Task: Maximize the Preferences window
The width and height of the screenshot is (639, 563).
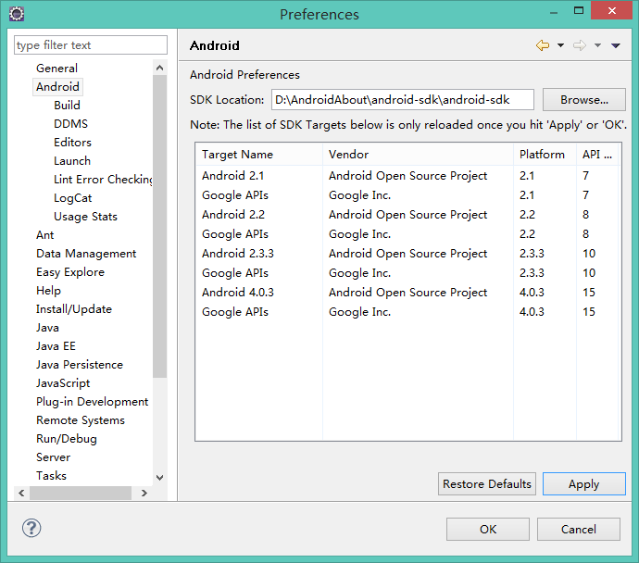Action: [579, 11]
